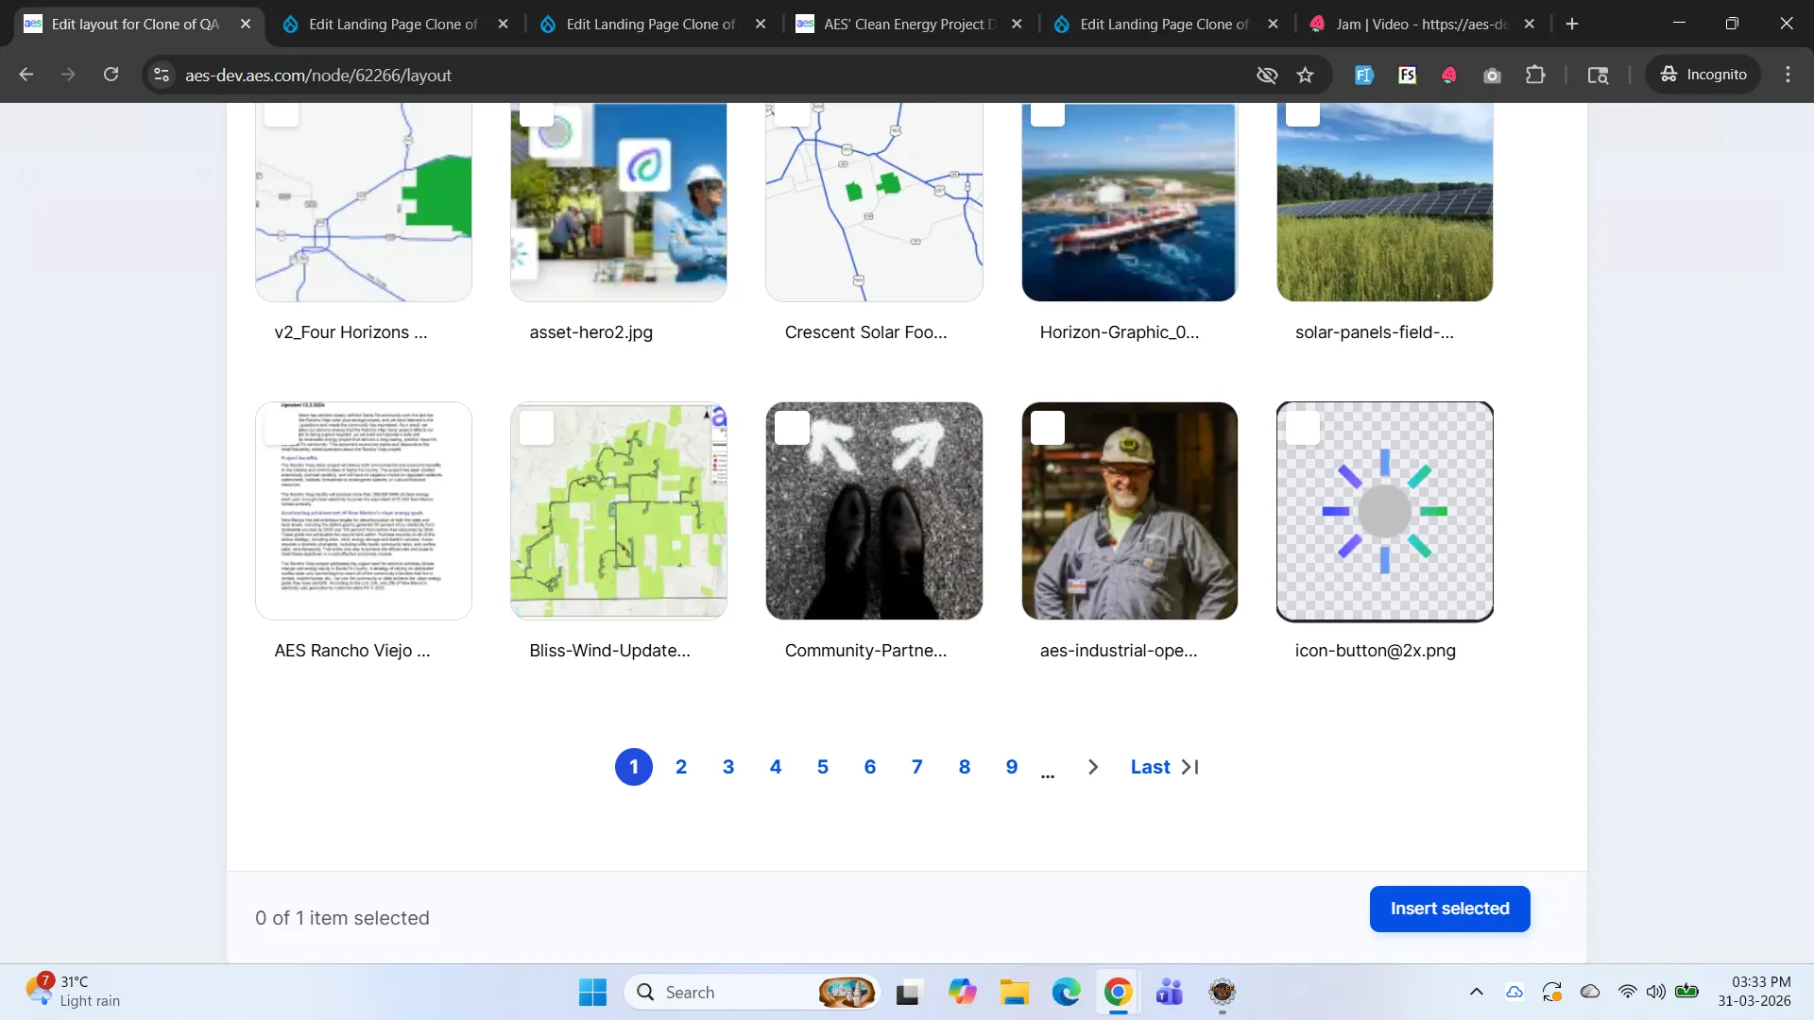
Task: Click the Windows taskbar Search box
Action: click(x=751, y=993)
